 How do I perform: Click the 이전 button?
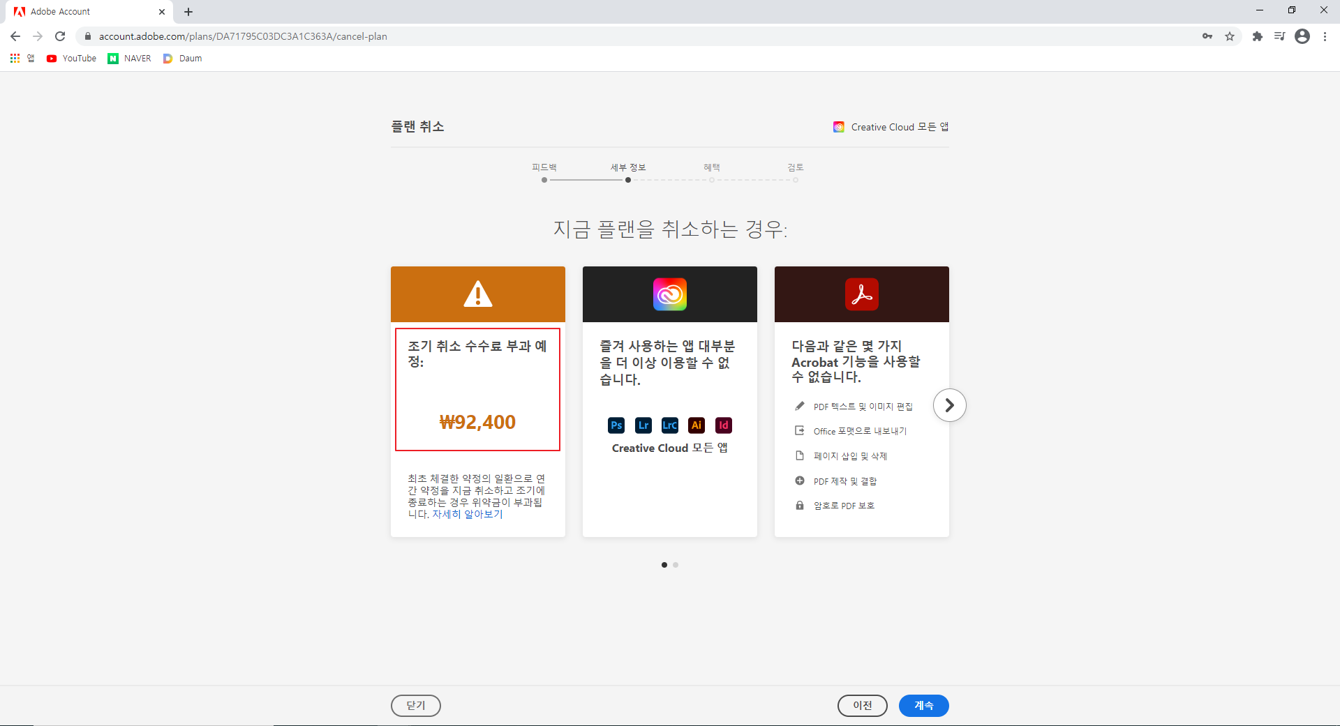[x=863, y=706]
